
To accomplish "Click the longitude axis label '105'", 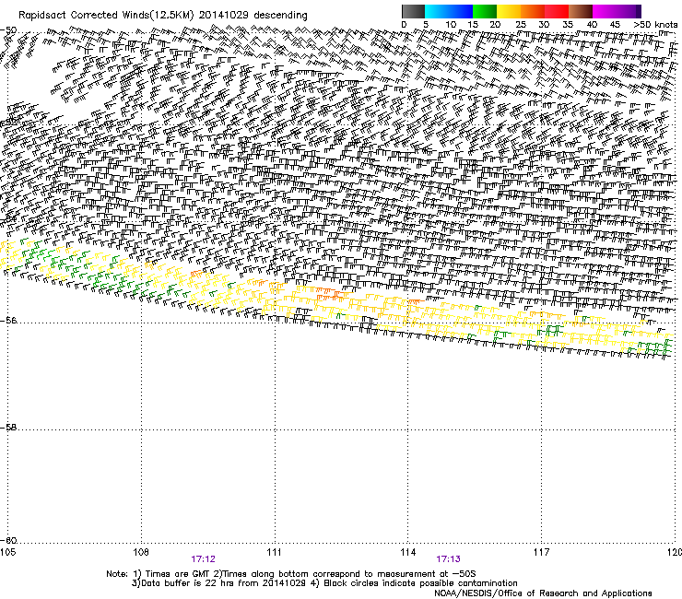I will tap(7, 552).
